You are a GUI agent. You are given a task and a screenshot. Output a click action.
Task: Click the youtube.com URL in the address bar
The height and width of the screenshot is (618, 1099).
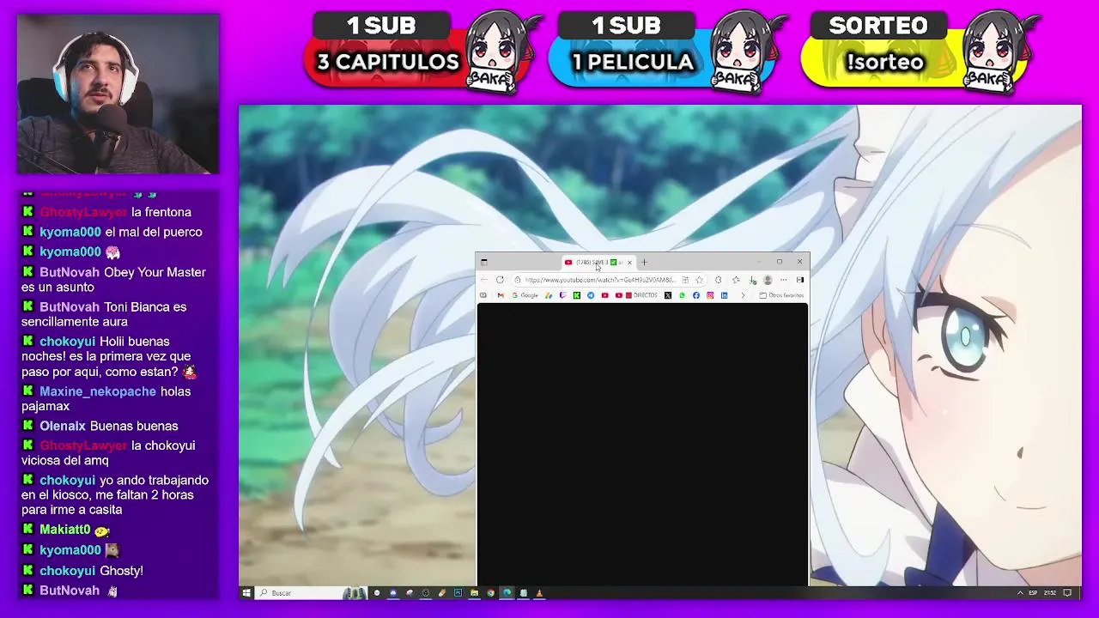click(600, 280)
